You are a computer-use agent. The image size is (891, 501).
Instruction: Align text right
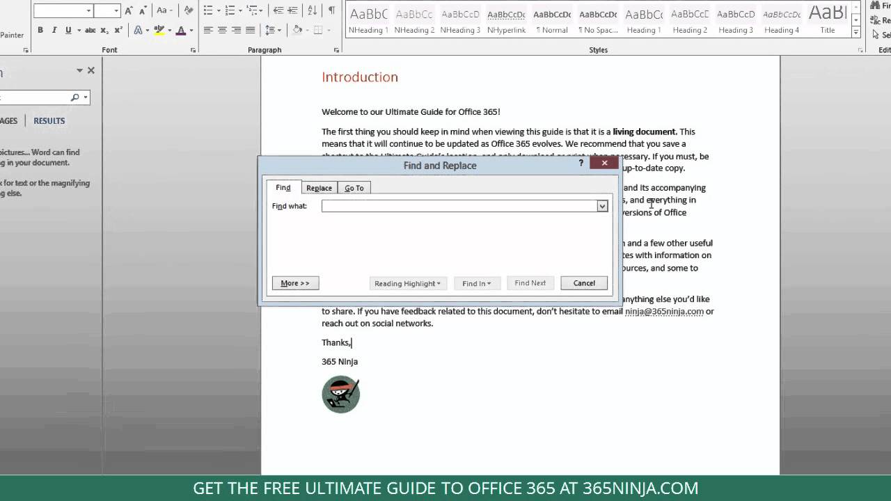click(x=236, y=30)
